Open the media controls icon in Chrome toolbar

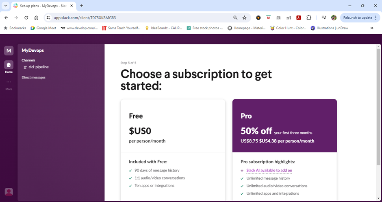tap(323, 18)
